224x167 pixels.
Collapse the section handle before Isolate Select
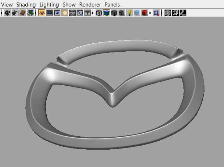pos(150,13)
